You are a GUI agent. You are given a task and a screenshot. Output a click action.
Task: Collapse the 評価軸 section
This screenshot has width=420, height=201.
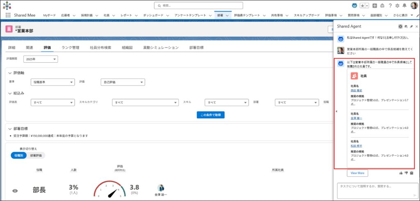coord(10,72)
